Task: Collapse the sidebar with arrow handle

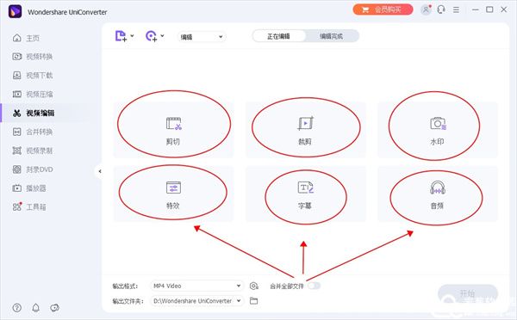Action: coord(100,171)
